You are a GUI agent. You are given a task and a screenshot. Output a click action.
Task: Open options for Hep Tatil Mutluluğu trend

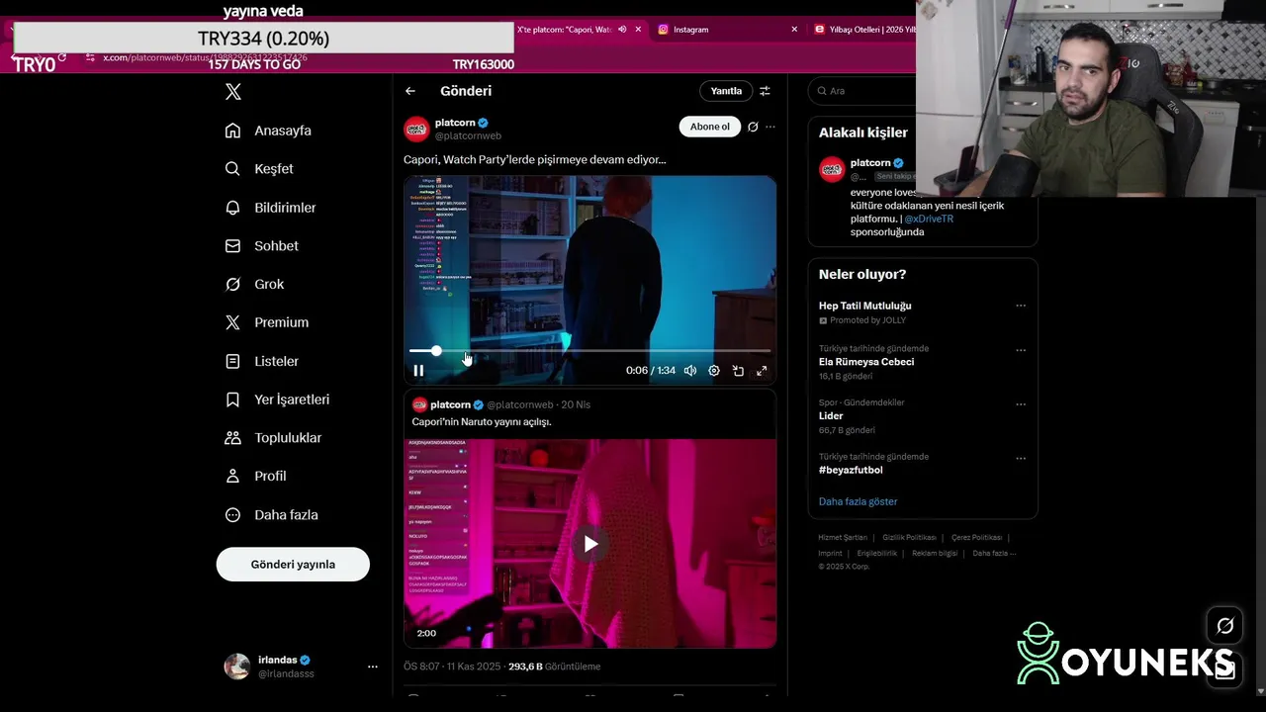coord(1021,307)
